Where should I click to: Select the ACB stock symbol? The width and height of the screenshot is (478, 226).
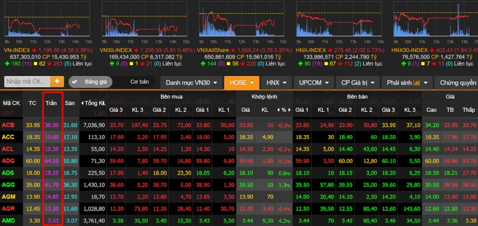coord(8,125)
